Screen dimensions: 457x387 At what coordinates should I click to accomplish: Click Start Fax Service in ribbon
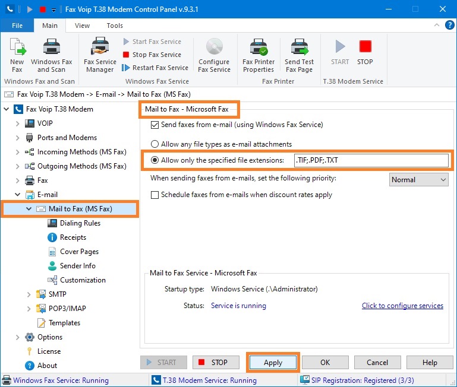[x=152, y=42]
